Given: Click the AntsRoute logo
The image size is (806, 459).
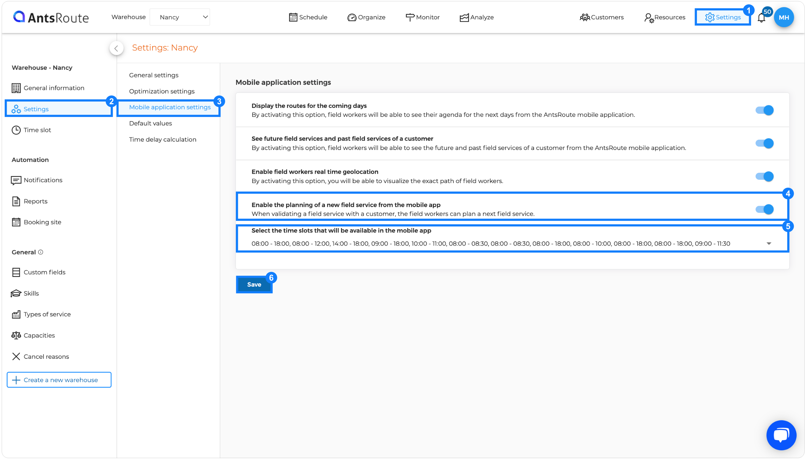Looking at the screenshot, I should 51,17.
